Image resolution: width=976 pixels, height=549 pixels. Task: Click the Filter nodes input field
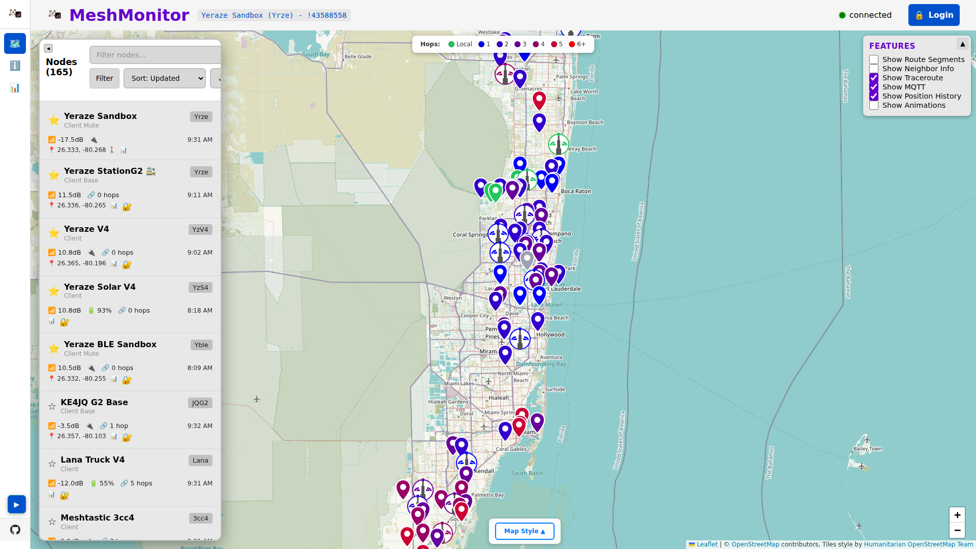(x=155, y=55)
